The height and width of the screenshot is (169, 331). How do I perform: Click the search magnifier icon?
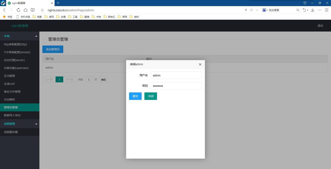coord(298,10)
